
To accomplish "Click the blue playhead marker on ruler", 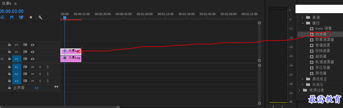I will coord(65,18).
